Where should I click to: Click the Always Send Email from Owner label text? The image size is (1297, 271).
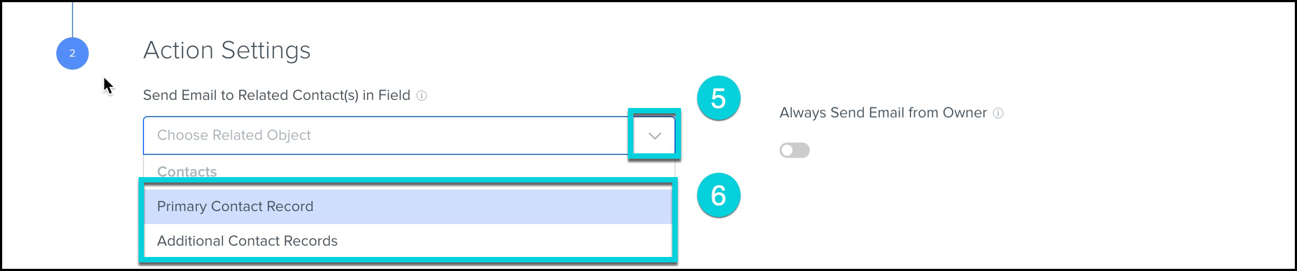tap(883, 113)
